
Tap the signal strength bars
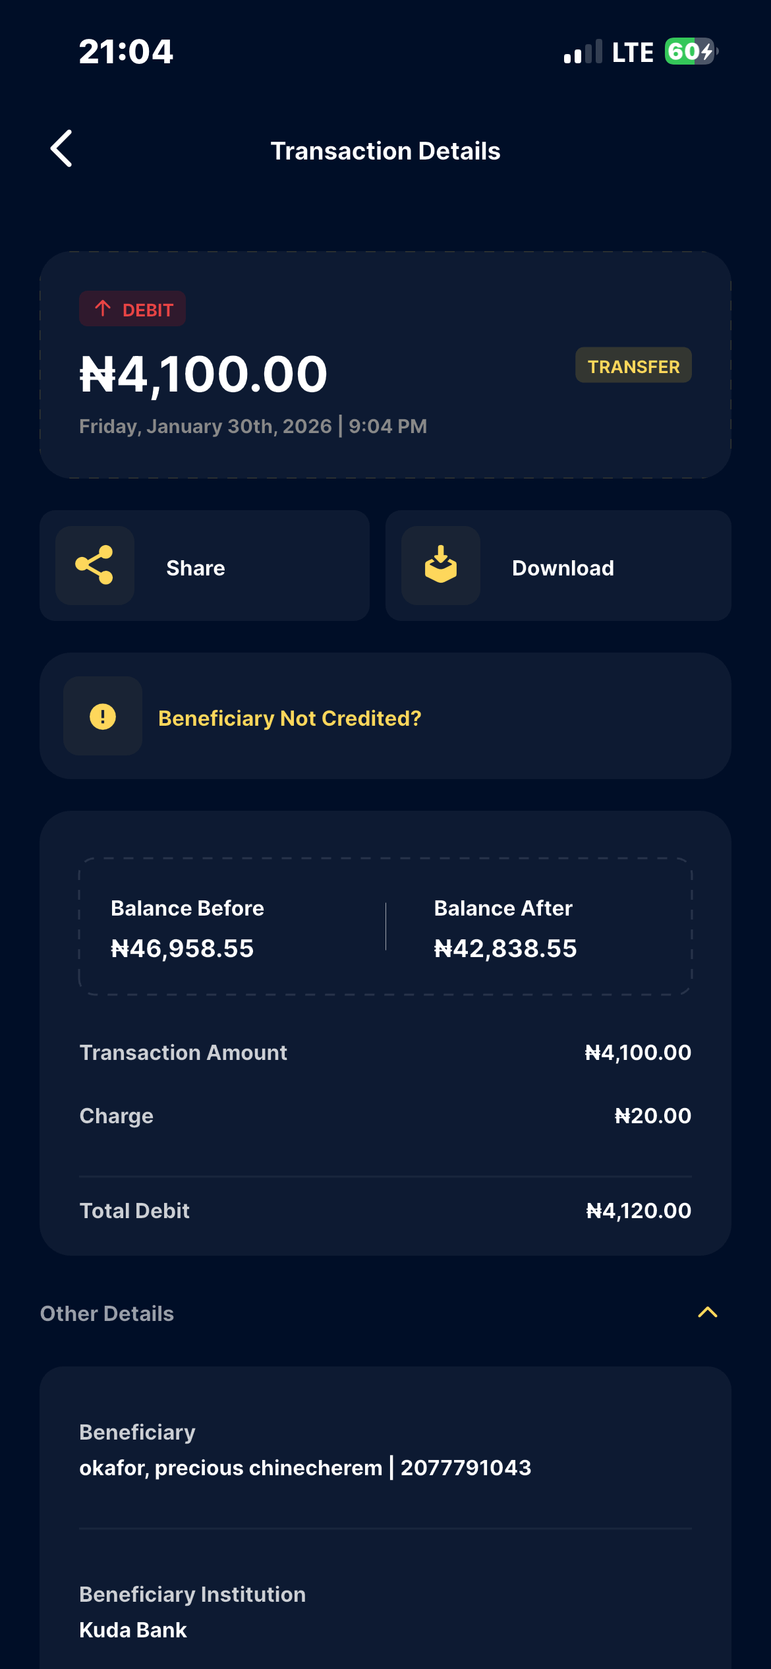583,52
